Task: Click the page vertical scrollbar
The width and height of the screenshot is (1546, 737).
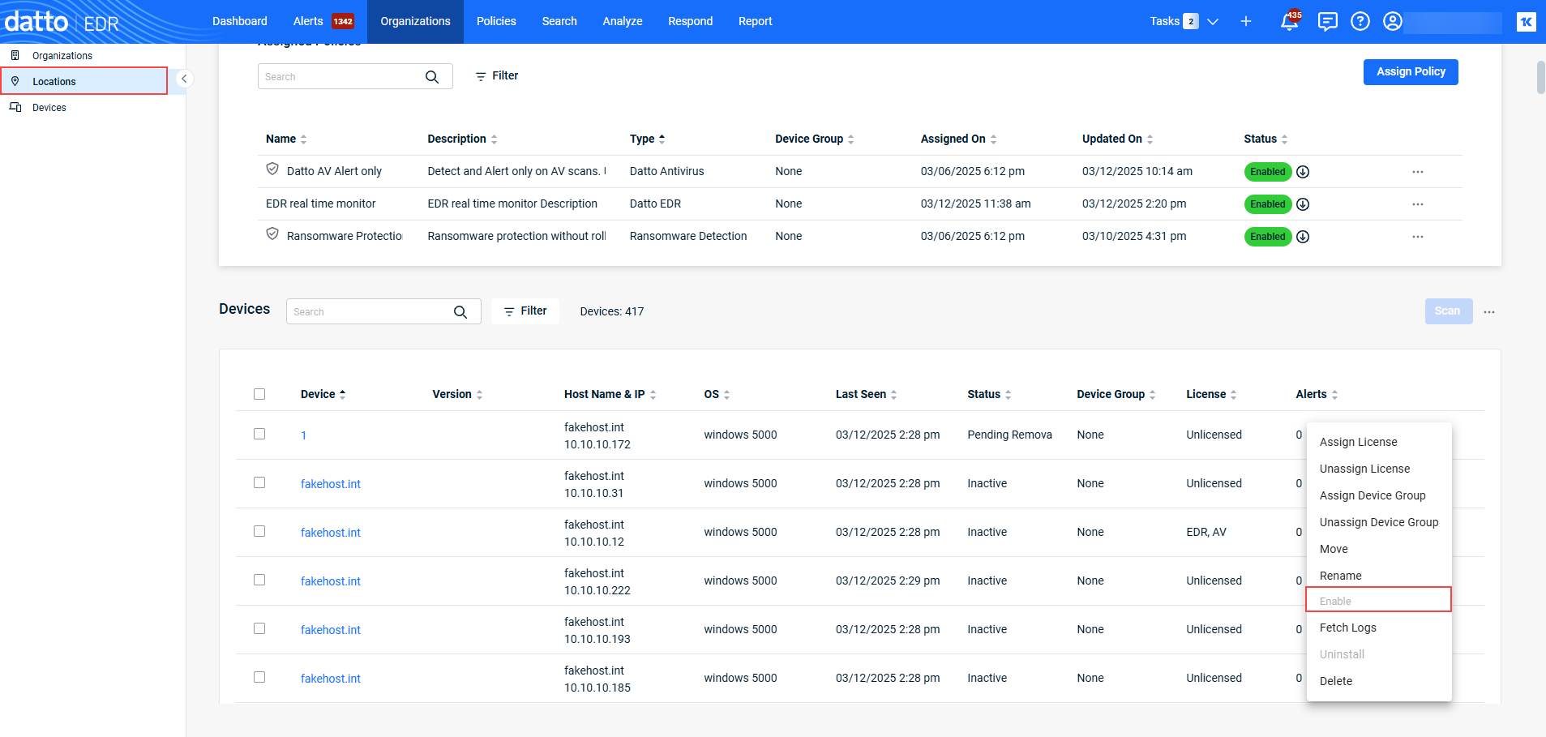Action: 1540,77
